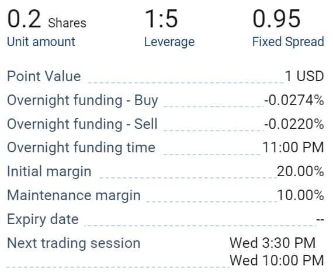
Task: Select the 0.95 fixed spread value
Action: pyautogui.click(x=276, y=19)
